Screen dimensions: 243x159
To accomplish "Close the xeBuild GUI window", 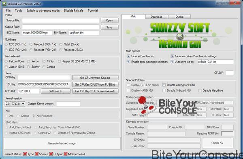I will coord(235,2).
